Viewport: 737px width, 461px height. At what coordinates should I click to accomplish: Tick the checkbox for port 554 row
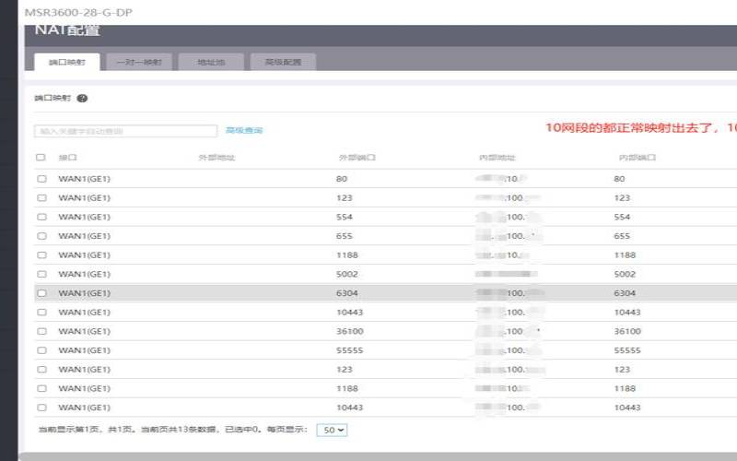pos(41,217)
